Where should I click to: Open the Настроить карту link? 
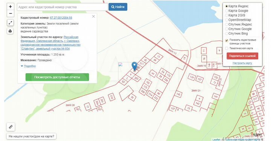point(242,63)
